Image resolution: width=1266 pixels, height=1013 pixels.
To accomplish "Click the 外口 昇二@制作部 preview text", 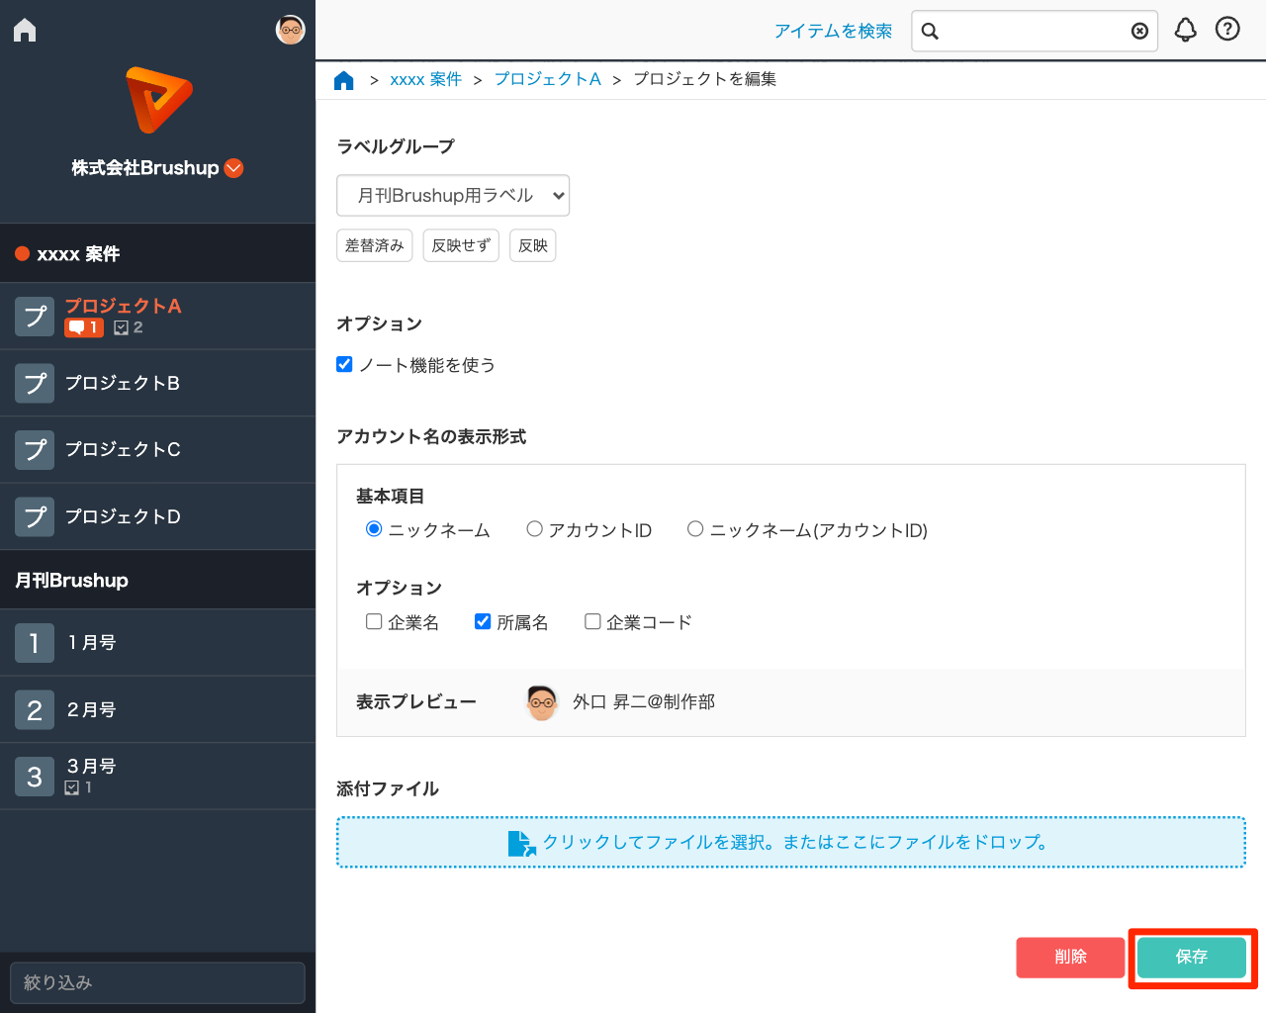I will tap(644, 701).
